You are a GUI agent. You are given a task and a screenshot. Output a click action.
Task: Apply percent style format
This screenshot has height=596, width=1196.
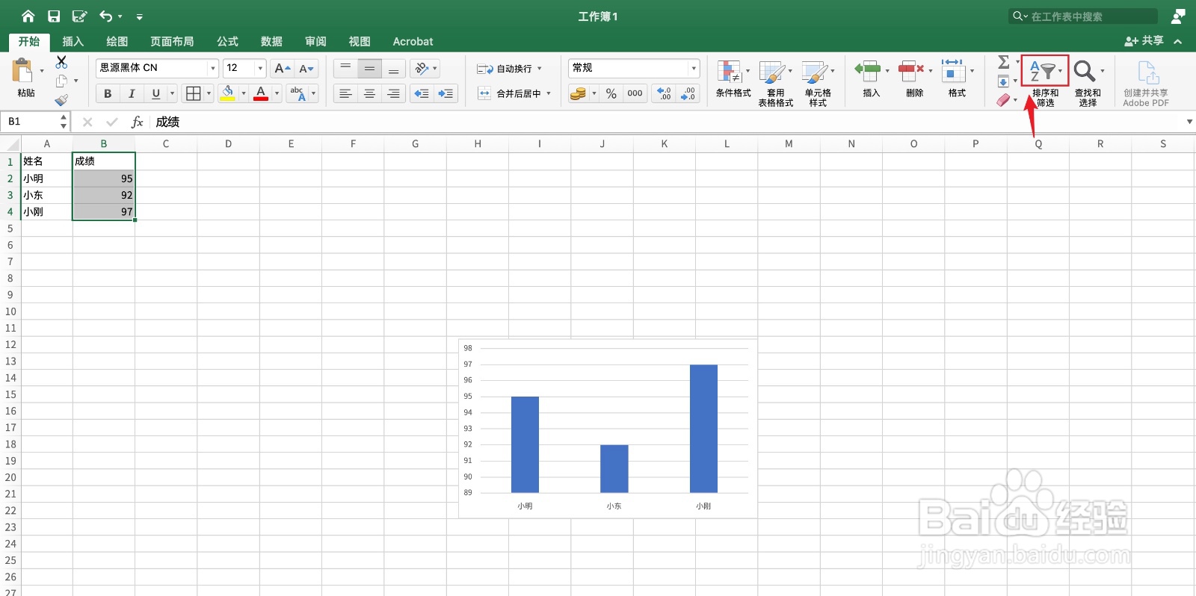[x=611, y=93]
